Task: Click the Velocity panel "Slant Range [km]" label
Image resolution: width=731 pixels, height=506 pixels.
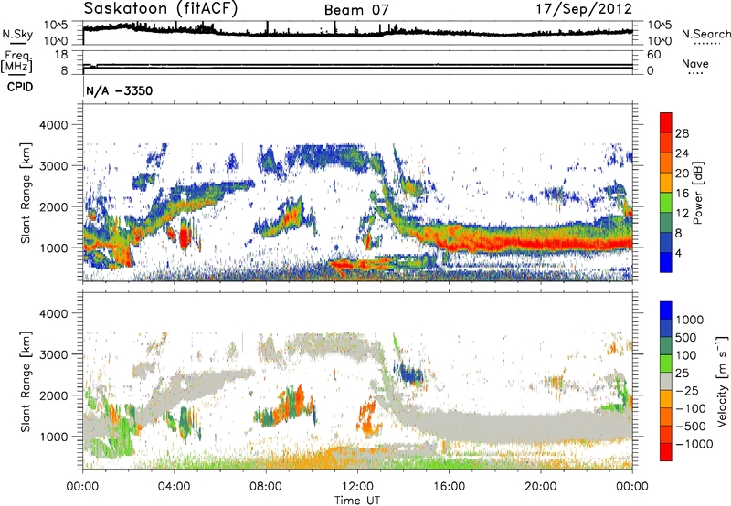Action: point(26,381)
